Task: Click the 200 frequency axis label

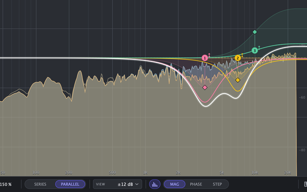Action: tap(69, 173)
